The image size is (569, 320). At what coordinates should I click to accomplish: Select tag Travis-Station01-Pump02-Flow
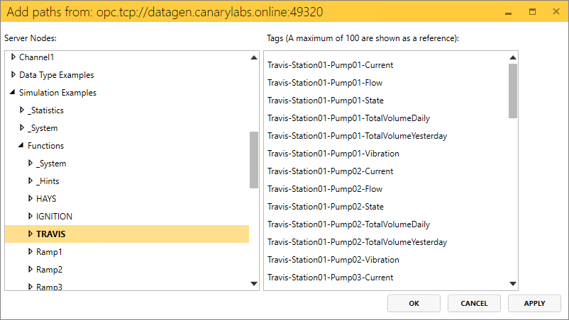(x=325, y=189)
